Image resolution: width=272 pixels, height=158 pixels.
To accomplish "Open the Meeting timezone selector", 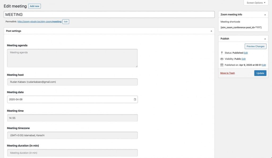I will tap(72, 135).
